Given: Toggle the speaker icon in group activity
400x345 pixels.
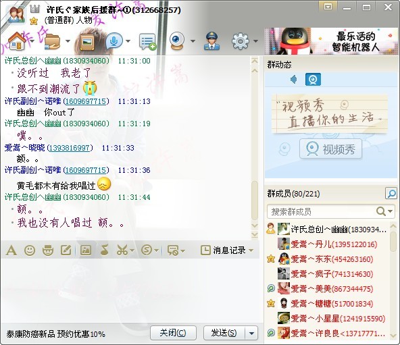Looking at the screenshot, I should point(294,80).
